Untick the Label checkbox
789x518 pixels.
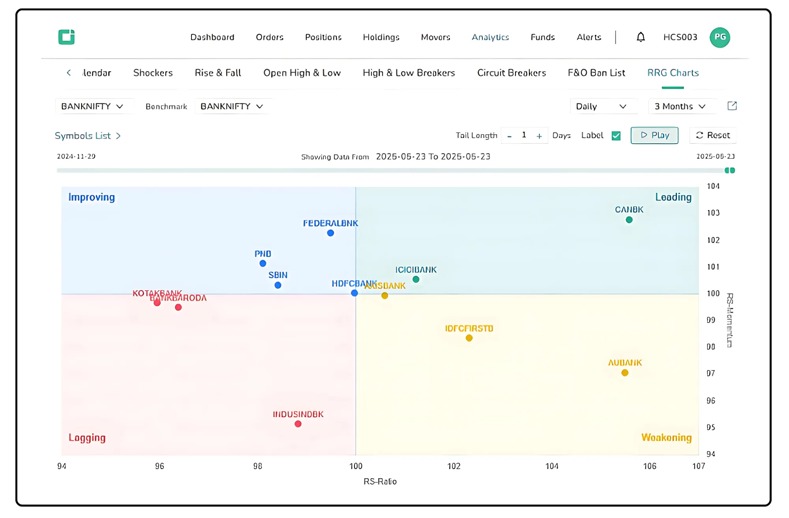pyautogui.click(x=616, y=136)
